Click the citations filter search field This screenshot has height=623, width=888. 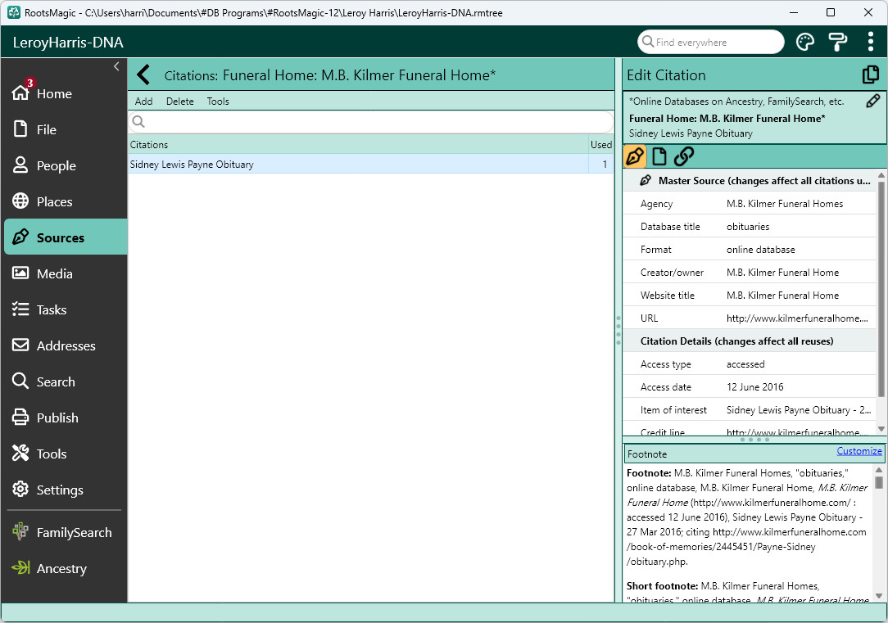(x=372, y=122)
